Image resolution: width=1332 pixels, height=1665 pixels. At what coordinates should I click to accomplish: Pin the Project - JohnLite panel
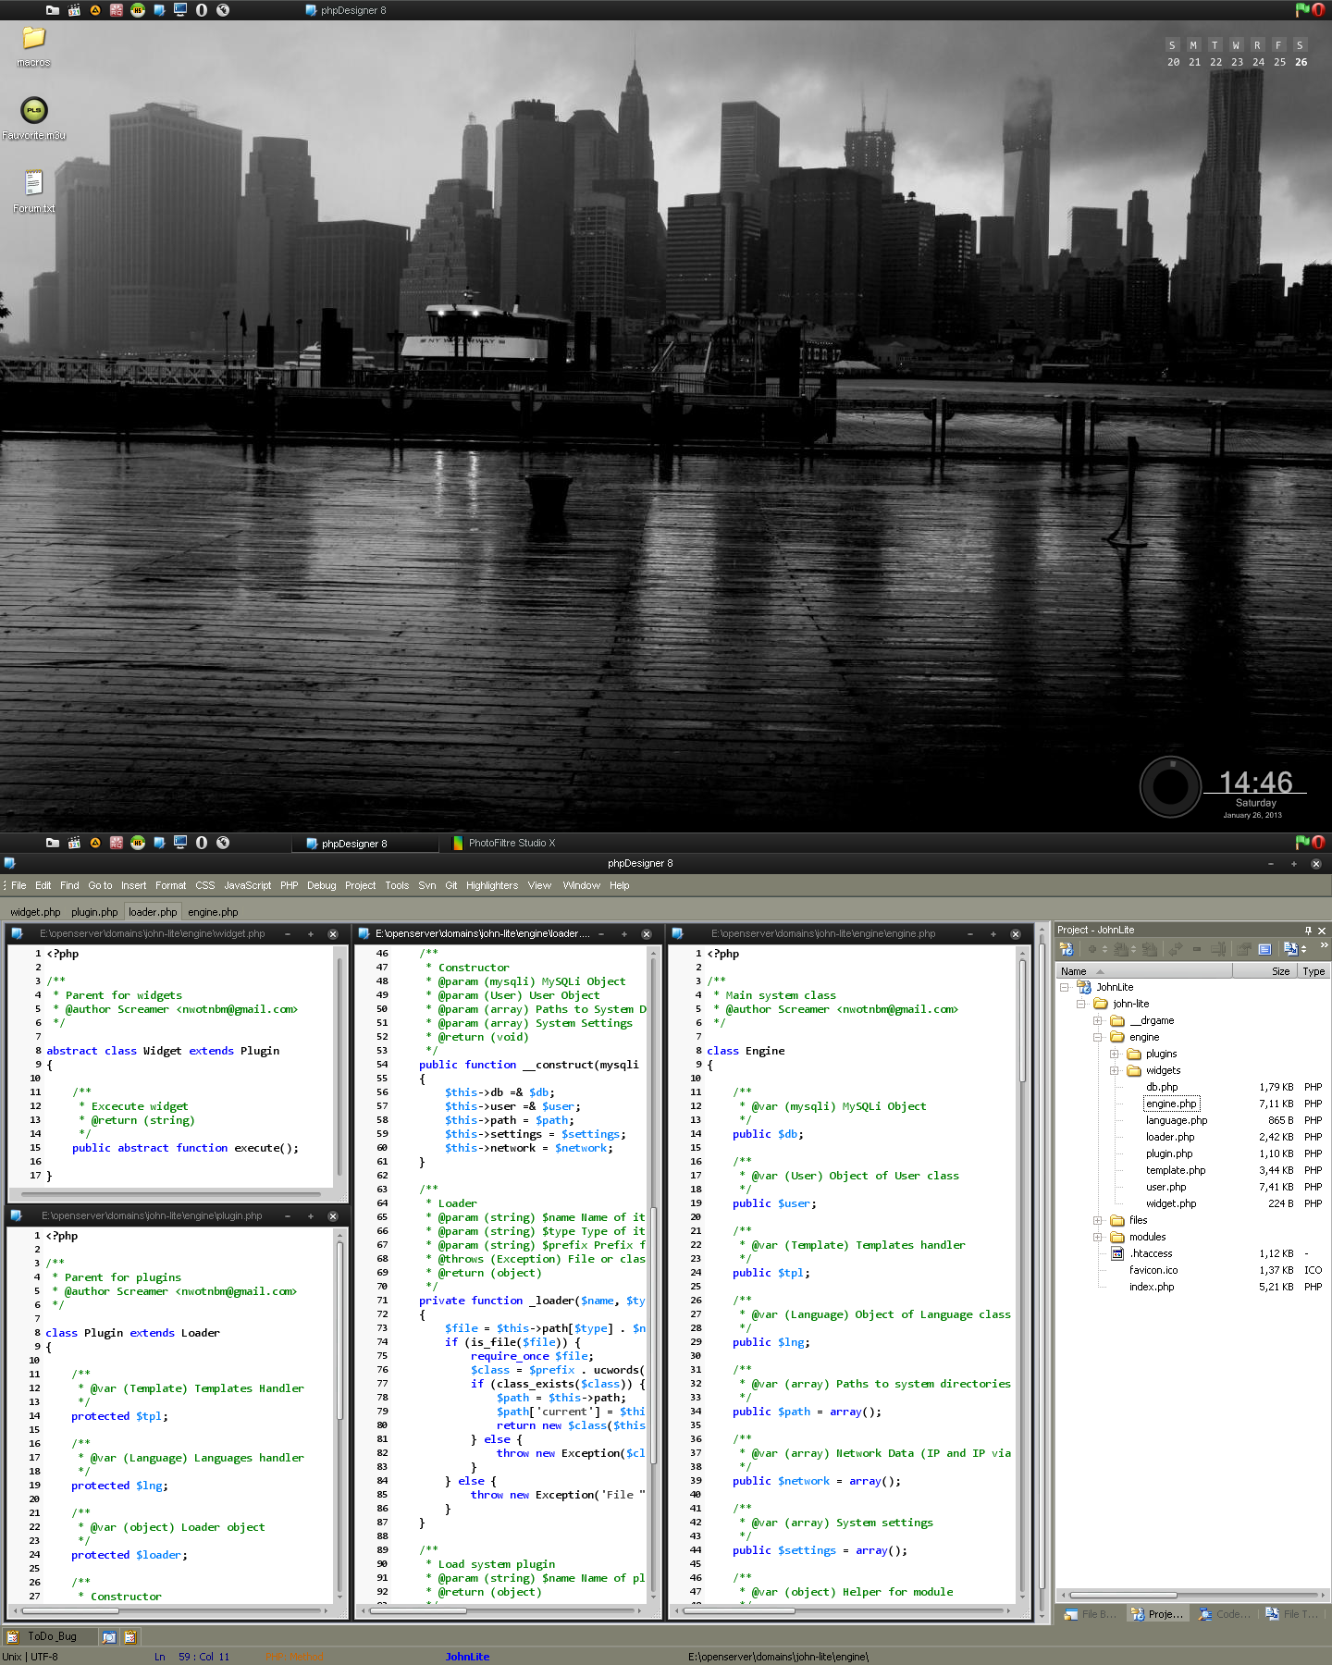point(1308,931)
